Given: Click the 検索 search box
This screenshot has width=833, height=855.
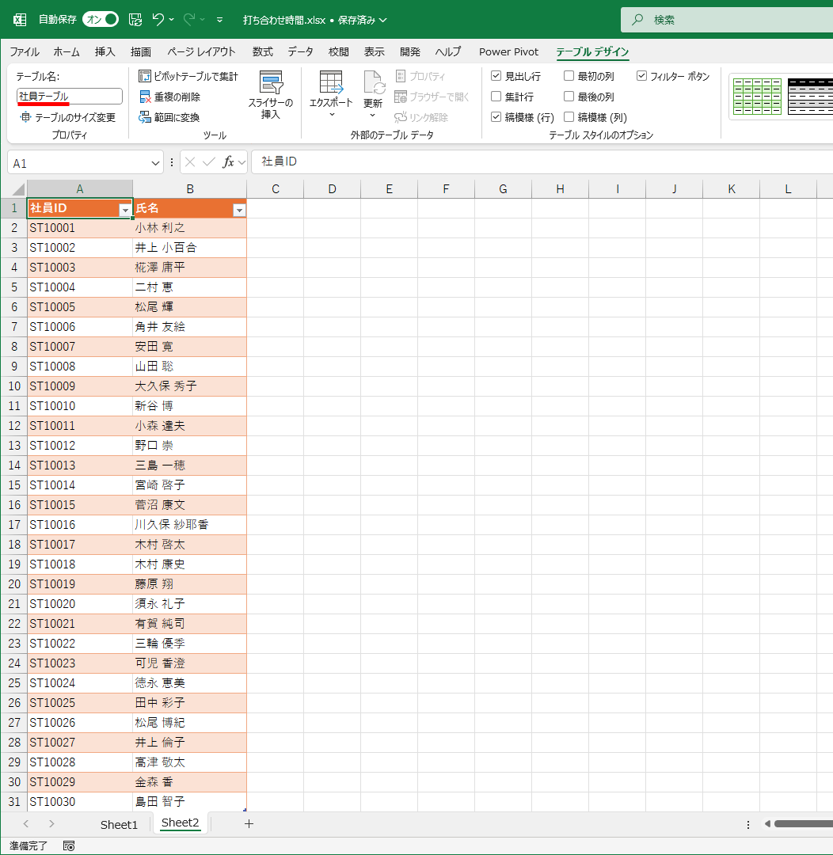Looking at the screenshot, I should (x=727, y=20).
